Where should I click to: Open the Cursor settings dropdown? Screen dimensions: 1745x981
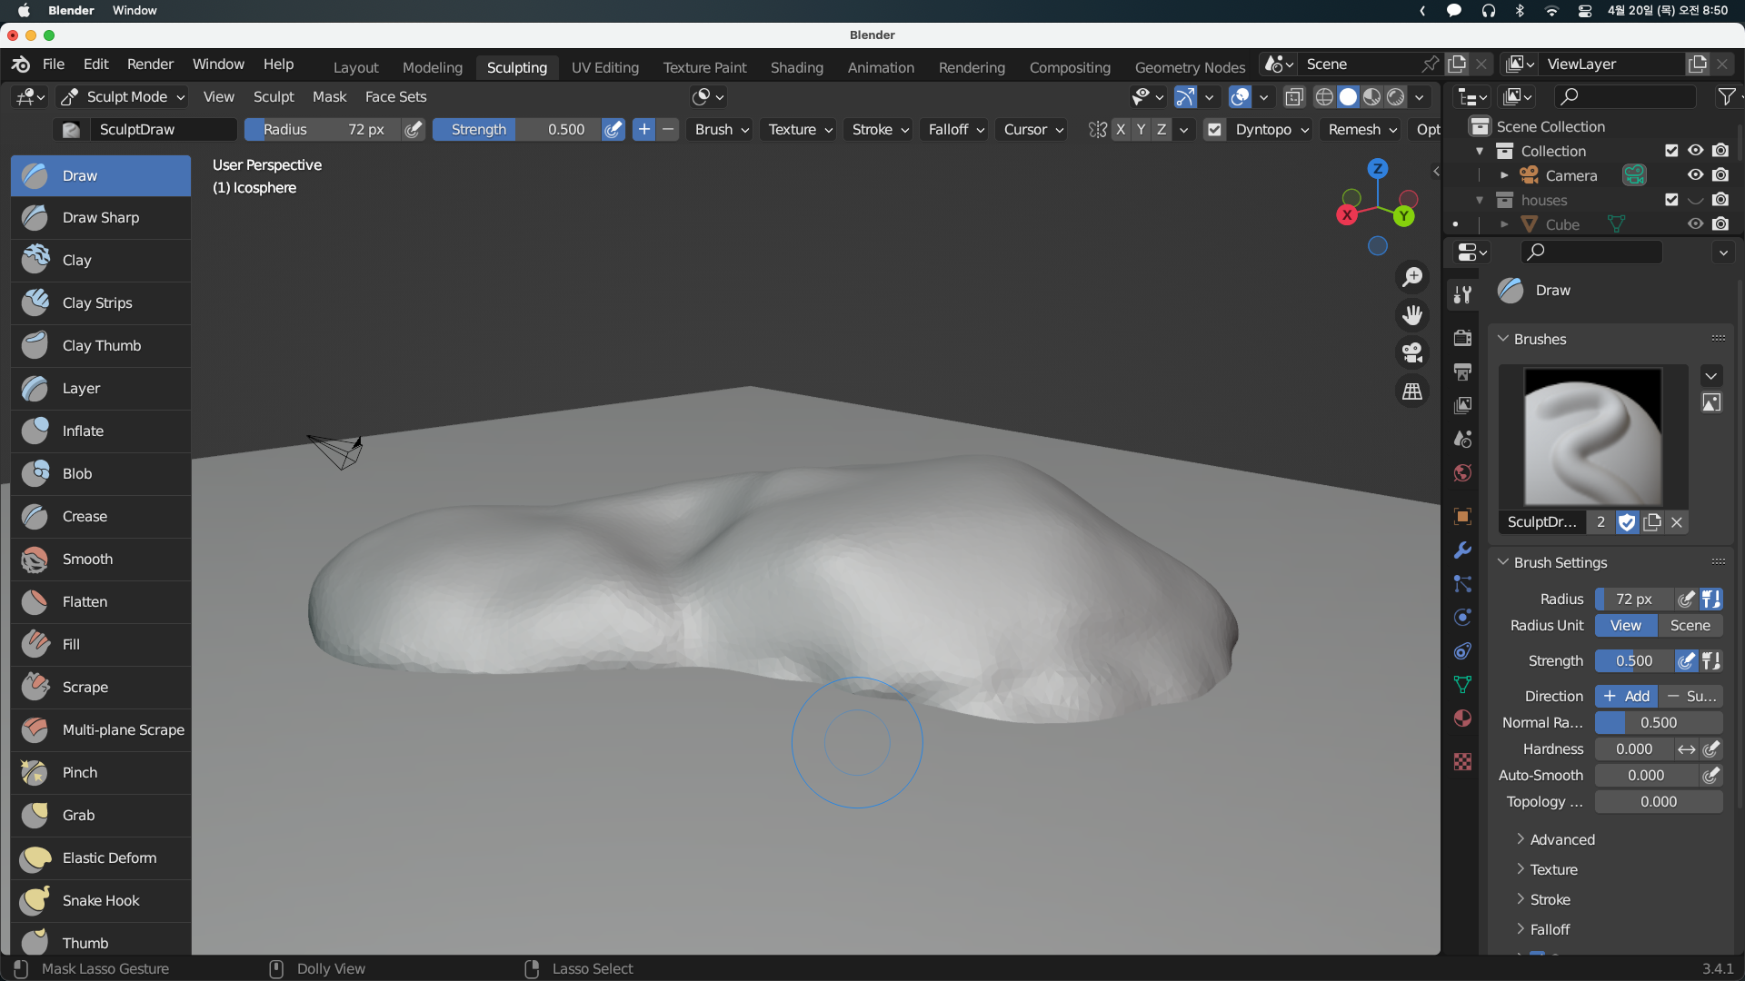pyautogui.click(x=1033, y=130)
